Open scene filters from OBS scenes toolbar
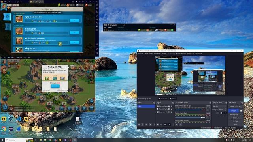The height and width of the screenshot is (142, 253). (x=147, y=125)
